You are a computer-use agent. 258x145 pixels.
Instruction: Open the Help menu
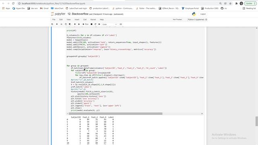102,20
